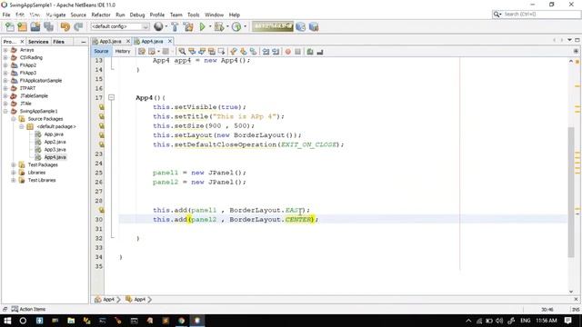Viewport: 582px width, 327px height.
Task: Click the Shift Line Left icon
Action: tap(266, 52)
